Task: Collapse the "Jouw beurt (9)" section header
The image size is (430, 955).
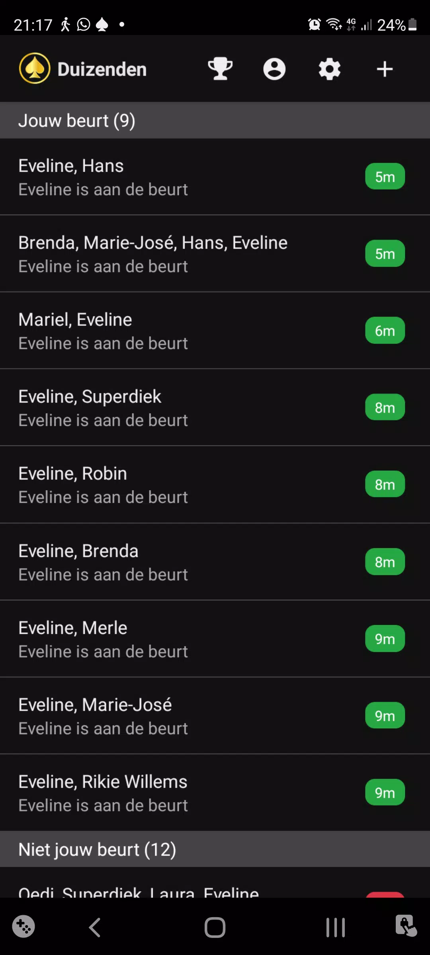Action: (x=215, y=120)
